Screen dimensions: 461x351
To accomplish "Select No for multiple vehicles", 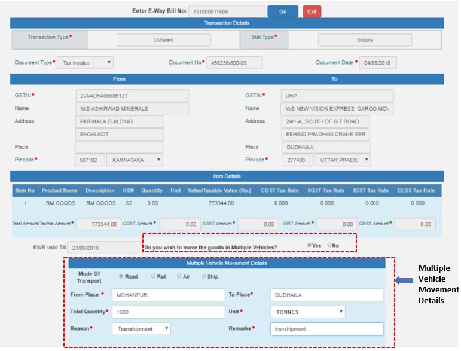I will (329, 245).
